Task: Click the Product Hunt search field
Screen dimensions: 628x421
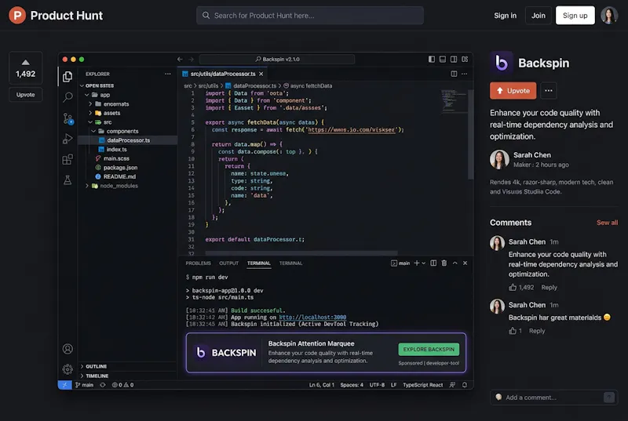Action: pyautogui.click(x=309, y=16)
